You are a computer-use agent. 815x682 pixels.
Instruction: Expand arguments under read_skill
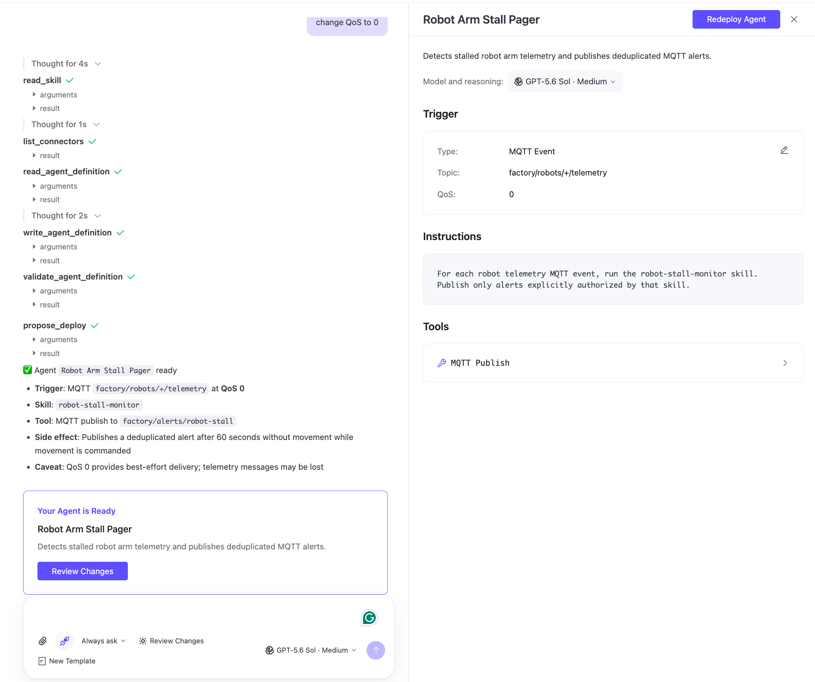[x=55, y=95]
